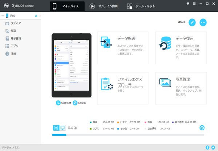218x151 pixels.
Task: Open the ファイルエクスプローラ card
Action: click(123, 89)
